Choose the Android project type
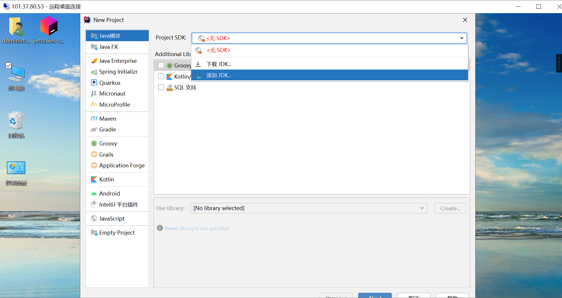This screenshot has height=298, width=562. [117, 193]
